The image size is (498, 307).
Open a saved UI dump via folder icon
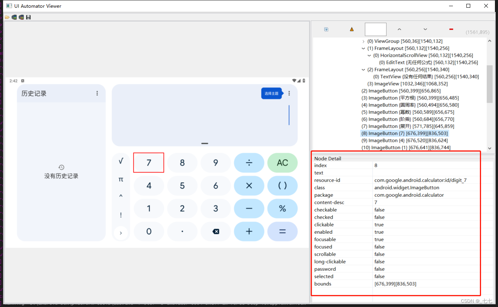tap(7, 17)
